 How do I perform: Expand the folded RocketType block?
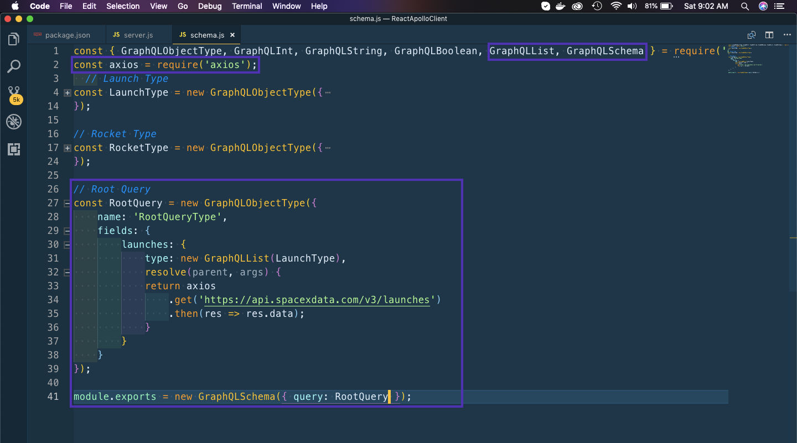coord(68,148)
